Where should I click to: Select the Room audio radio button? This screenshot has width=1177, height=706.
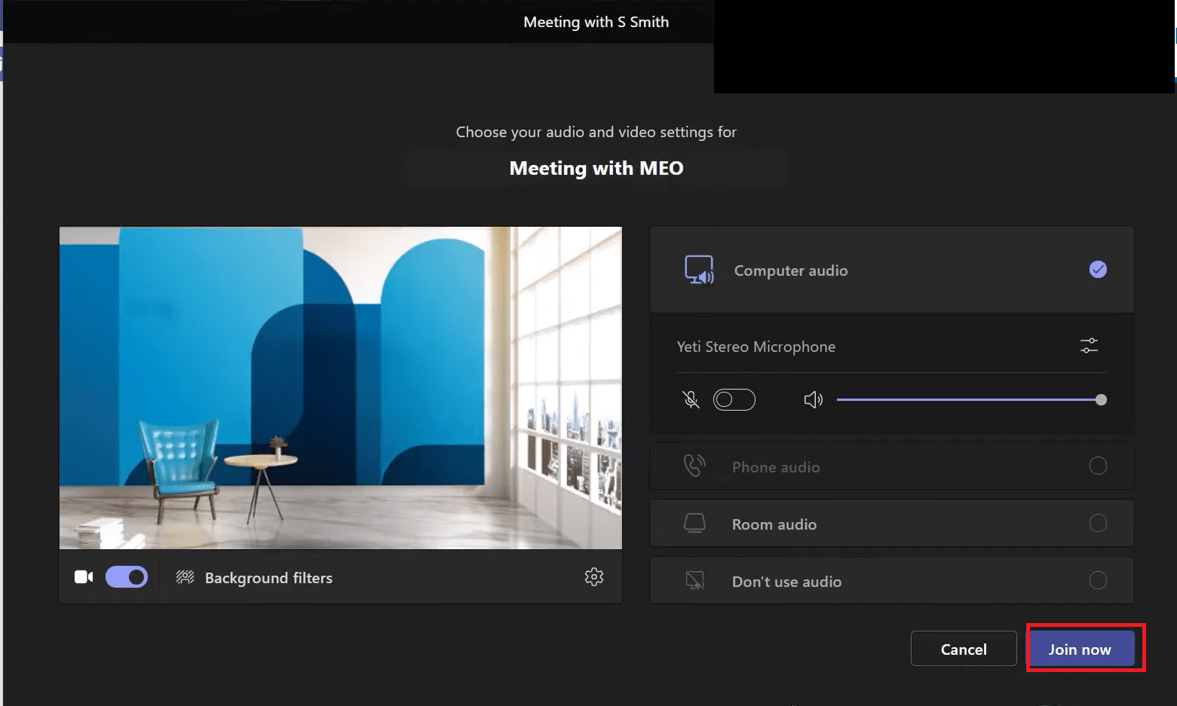[x=1098, y=523]
